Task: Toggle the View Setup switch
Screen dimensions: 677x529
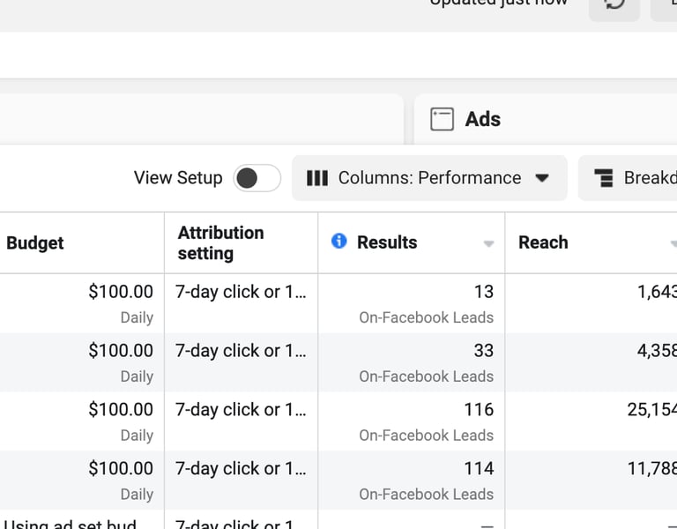Action: click(257, 178)
